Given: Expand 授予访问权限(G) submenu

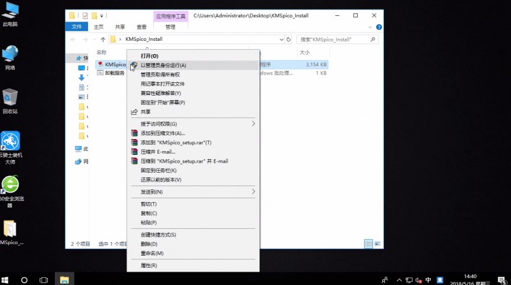Looking at the screenshot, I should click(194, 124).
